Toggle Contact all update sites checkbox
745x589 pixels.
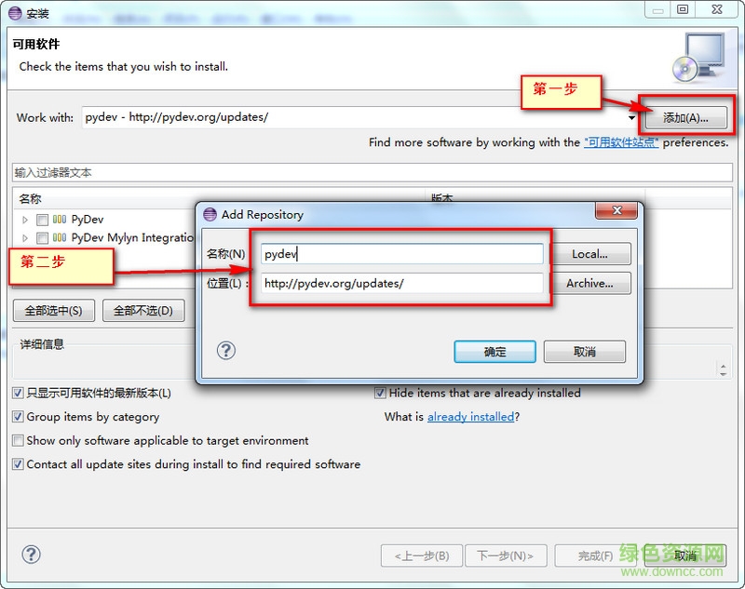(18, 464)
